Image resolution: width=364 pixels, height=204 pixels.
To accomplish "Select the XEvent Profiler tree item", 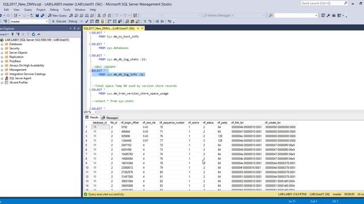I will point(19,83).
